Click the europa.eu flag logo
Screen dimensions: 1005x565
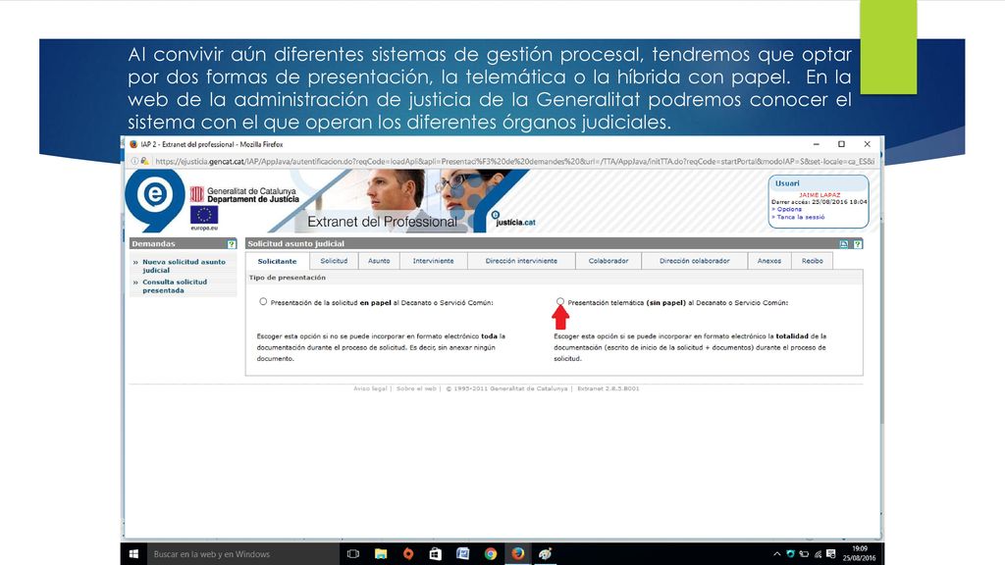pyautogui.click(x=204, y=217)
